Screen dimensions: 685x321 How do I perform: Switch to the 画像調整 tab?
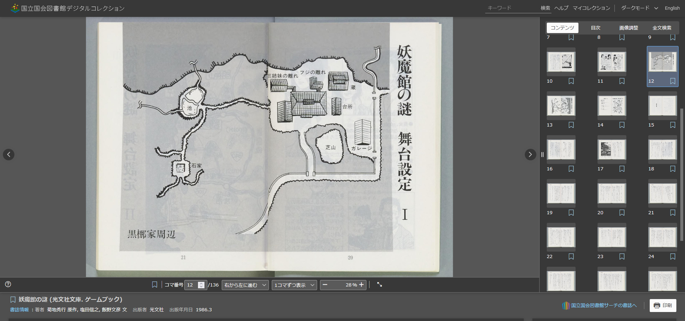(x=628, y=28)
